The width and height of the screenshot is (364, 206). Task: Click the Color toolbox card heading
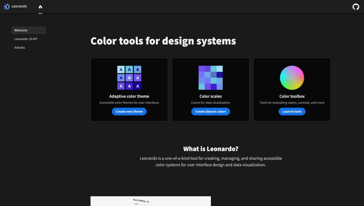coord(292,96)
